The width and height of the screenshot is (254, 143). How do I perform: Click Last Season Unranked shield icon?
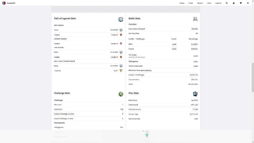pos(121,52)
